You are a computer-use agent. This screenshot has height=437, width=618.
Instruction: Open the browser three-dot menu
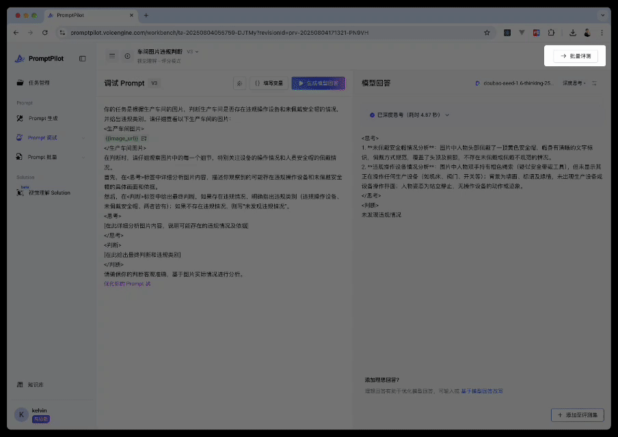(x=602, y=33)
